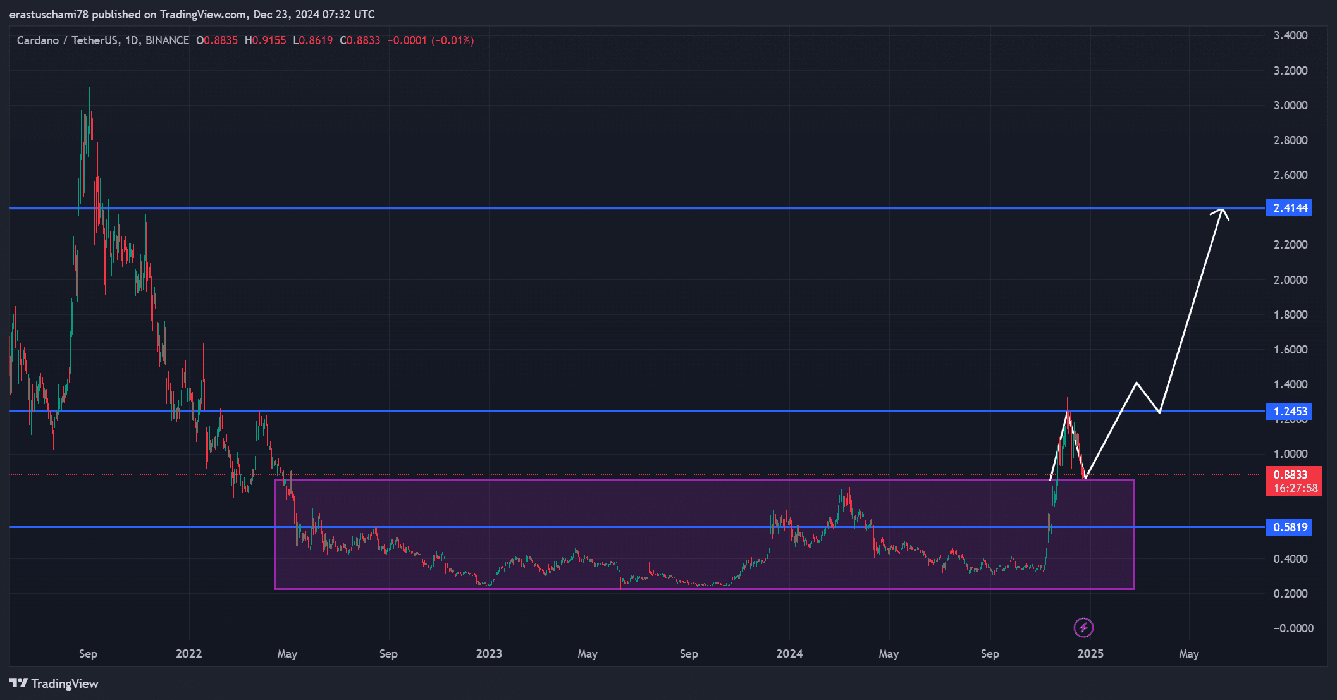
Task: Click the close value C0.8833
Action: tap(360, 40)
